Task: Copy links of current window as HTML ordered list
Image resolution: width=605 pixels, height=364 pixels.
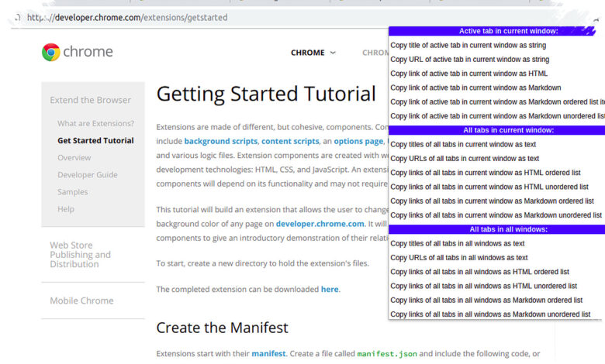Action: point(486,173)
